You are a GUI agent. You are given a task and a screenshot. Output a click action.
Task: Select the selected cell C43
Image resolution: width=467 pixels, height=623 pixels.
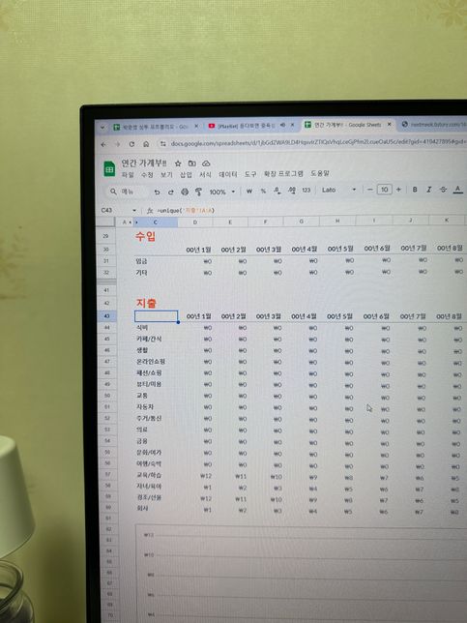point(156,316)
